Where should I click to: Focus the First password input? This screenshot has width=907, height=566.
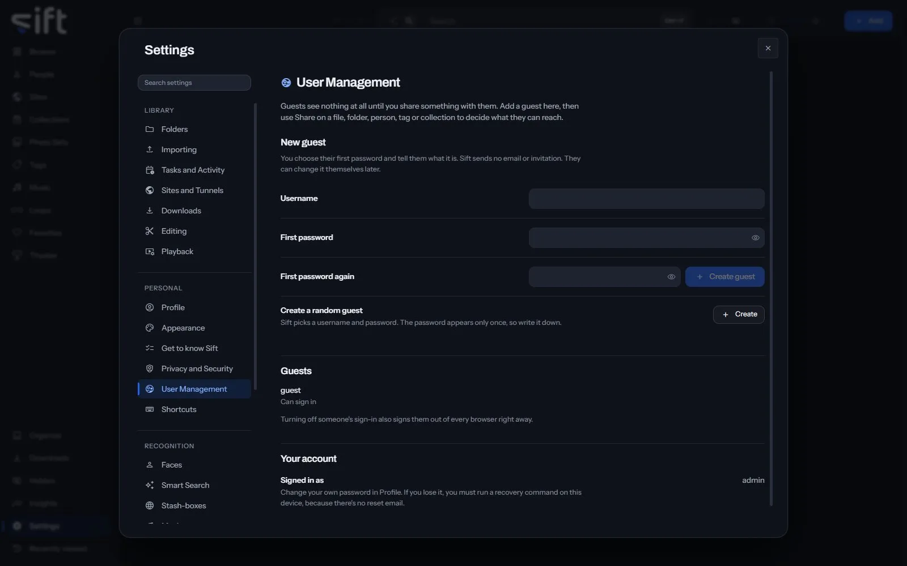tap(647, 238)
